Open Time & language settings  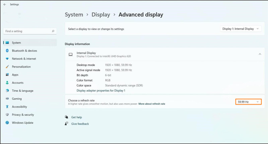22,91
